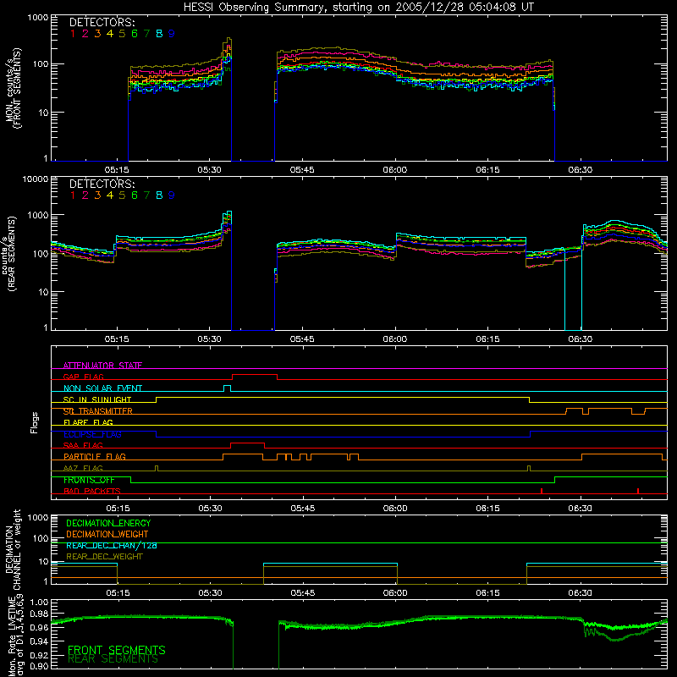Click the AAZ_FLAG label
This screenshot has width=677, height=677.
[x=83, y=468]
